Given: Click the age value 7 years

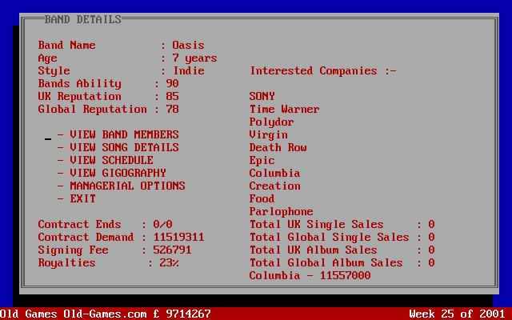Looking at the screenshot, I should (x=194, y=58).
